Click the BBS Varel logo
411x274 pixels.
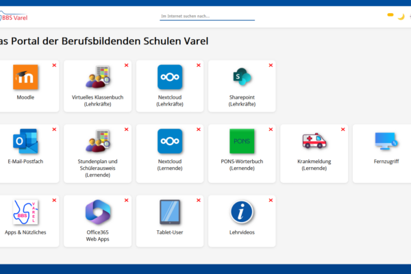point(13,16)
